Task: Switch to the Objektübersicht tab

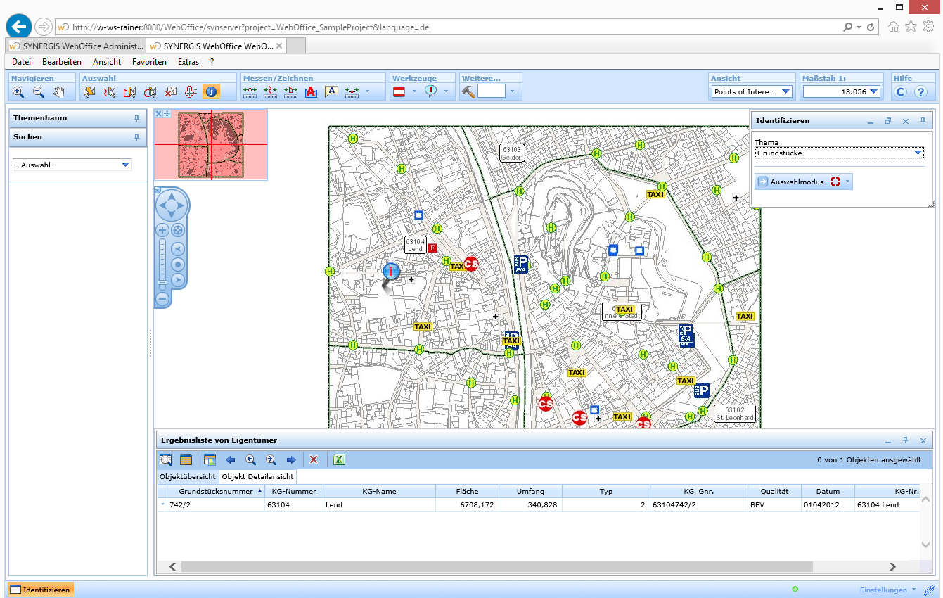Action: tap(188, 476)
